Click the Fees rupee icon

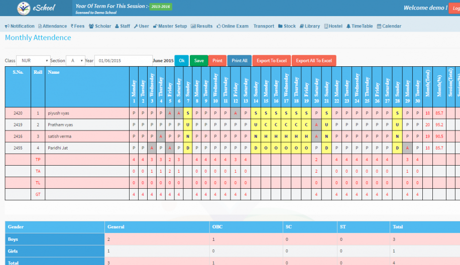(72, 26)
